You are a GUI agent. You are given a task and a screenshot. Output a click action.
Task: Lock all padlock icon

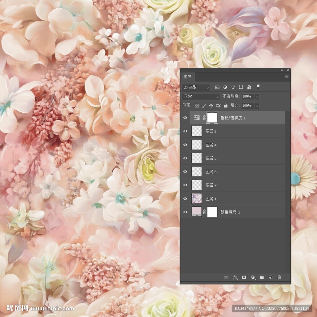226,106
